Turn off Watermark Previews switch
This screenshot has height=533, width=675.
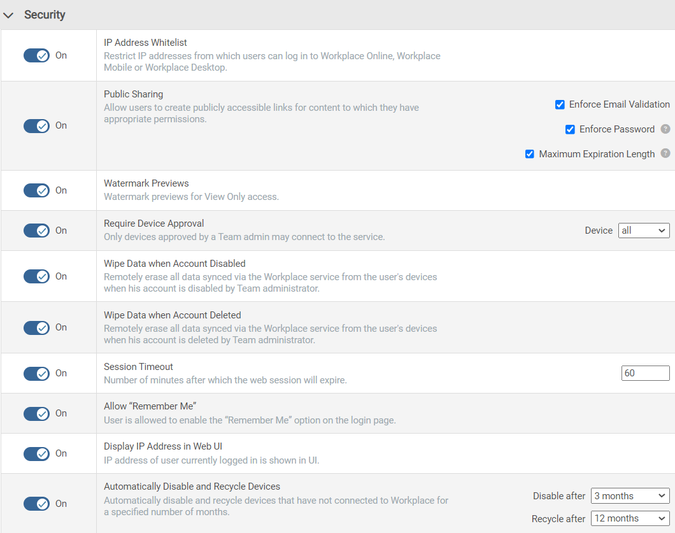tap(36, 190)
